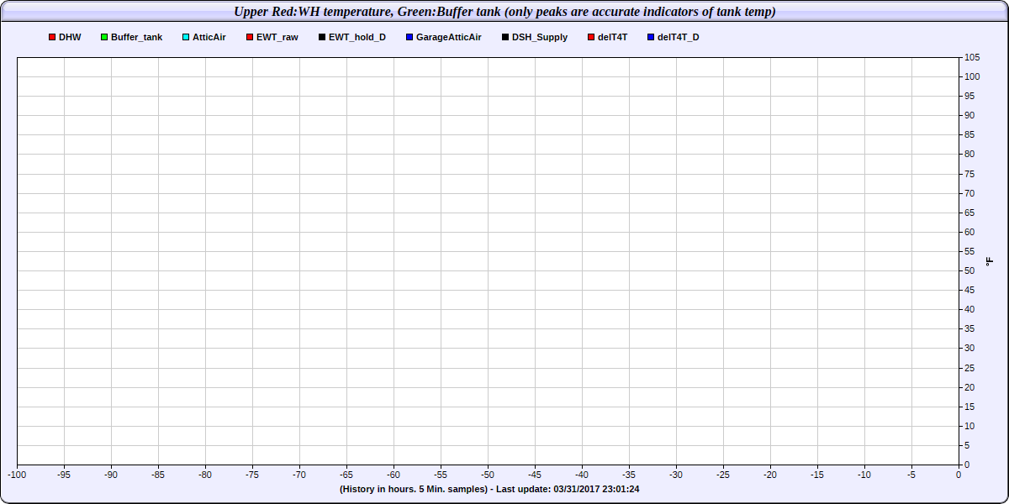Click the black swatch beside DSH_Supply
Screen dimensions: 1009x504
tap(505, 38)
